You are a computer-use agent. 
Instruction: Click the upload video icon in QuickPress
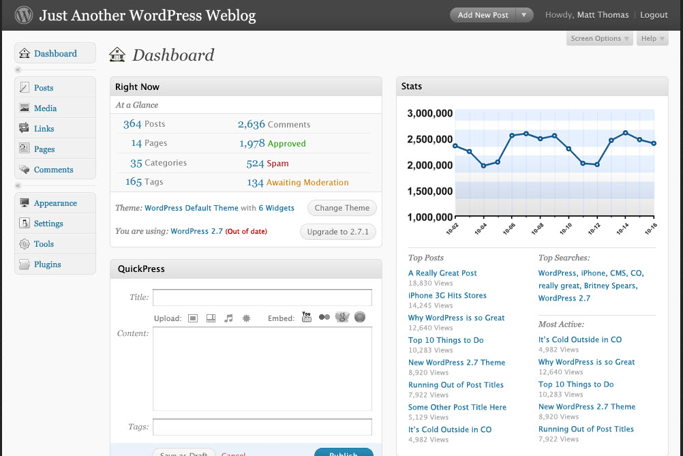click(x=211, y=318)
